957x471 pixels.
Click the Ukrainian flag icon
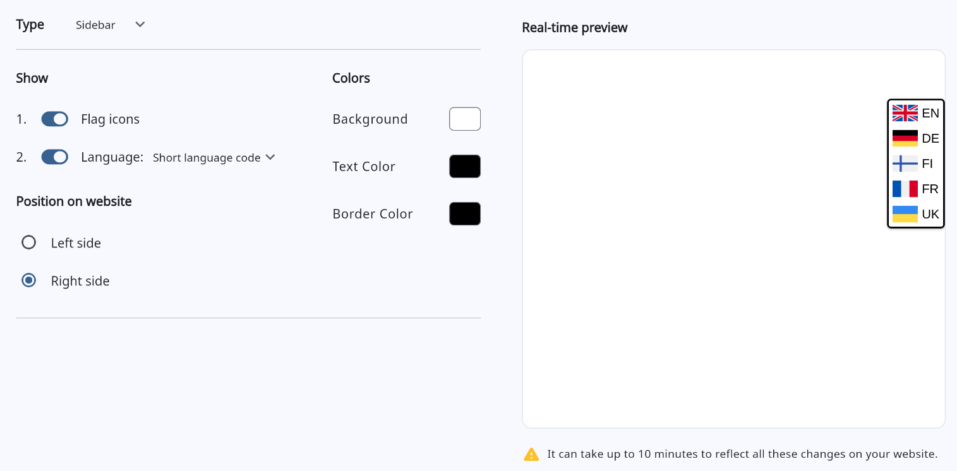[x=905, y=214]
